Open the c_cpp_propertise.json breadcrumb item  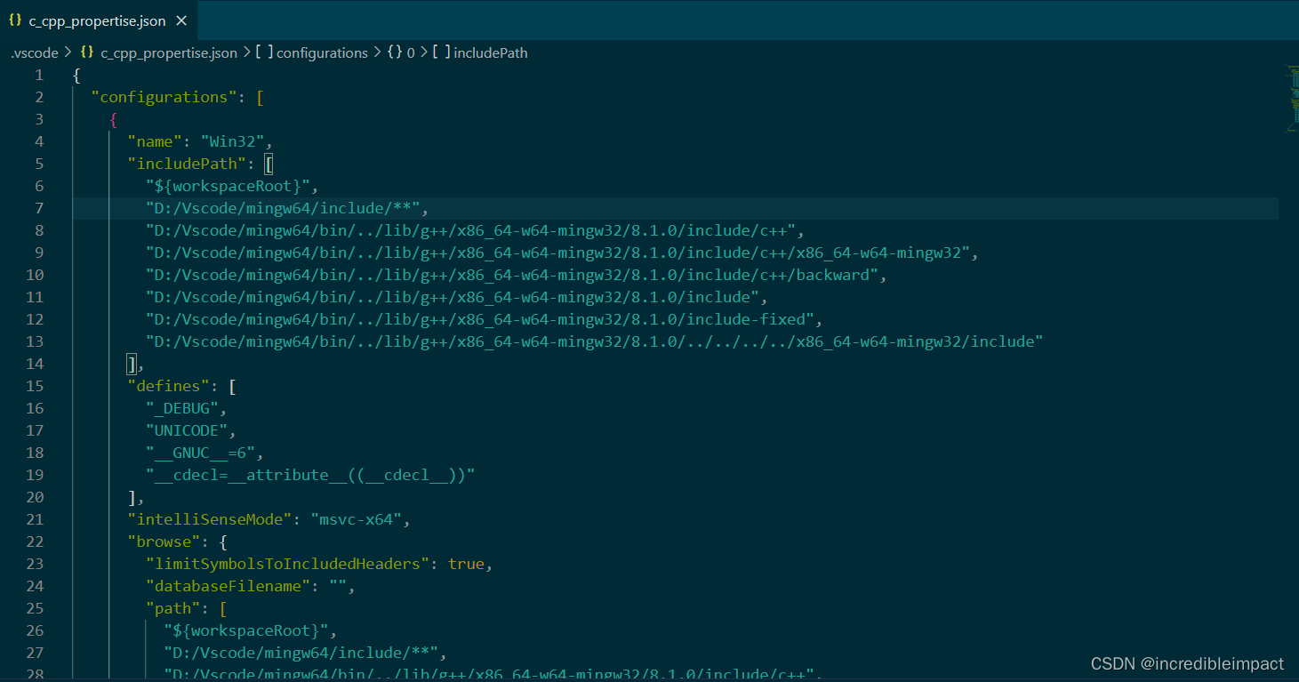pyautogui.click(x=169, y=53)
